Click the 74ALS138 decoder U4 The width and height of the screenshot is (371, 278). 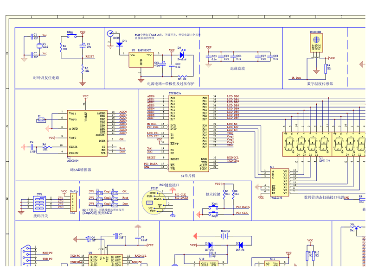(279, 182)
